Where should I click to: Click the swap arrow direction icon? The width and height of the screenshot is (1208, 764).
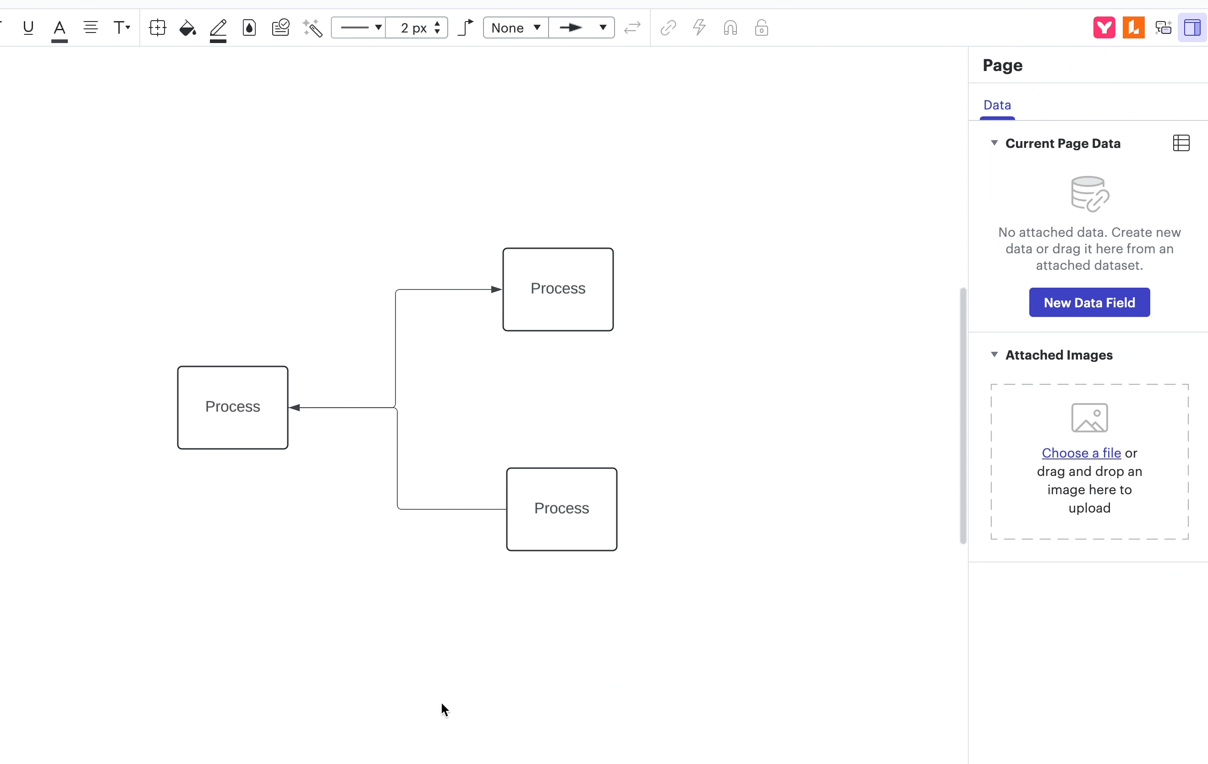[x=631, y=28]
